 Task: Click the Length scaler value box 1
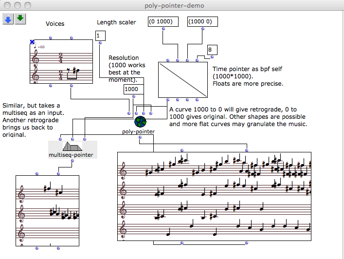click(100, 36)
